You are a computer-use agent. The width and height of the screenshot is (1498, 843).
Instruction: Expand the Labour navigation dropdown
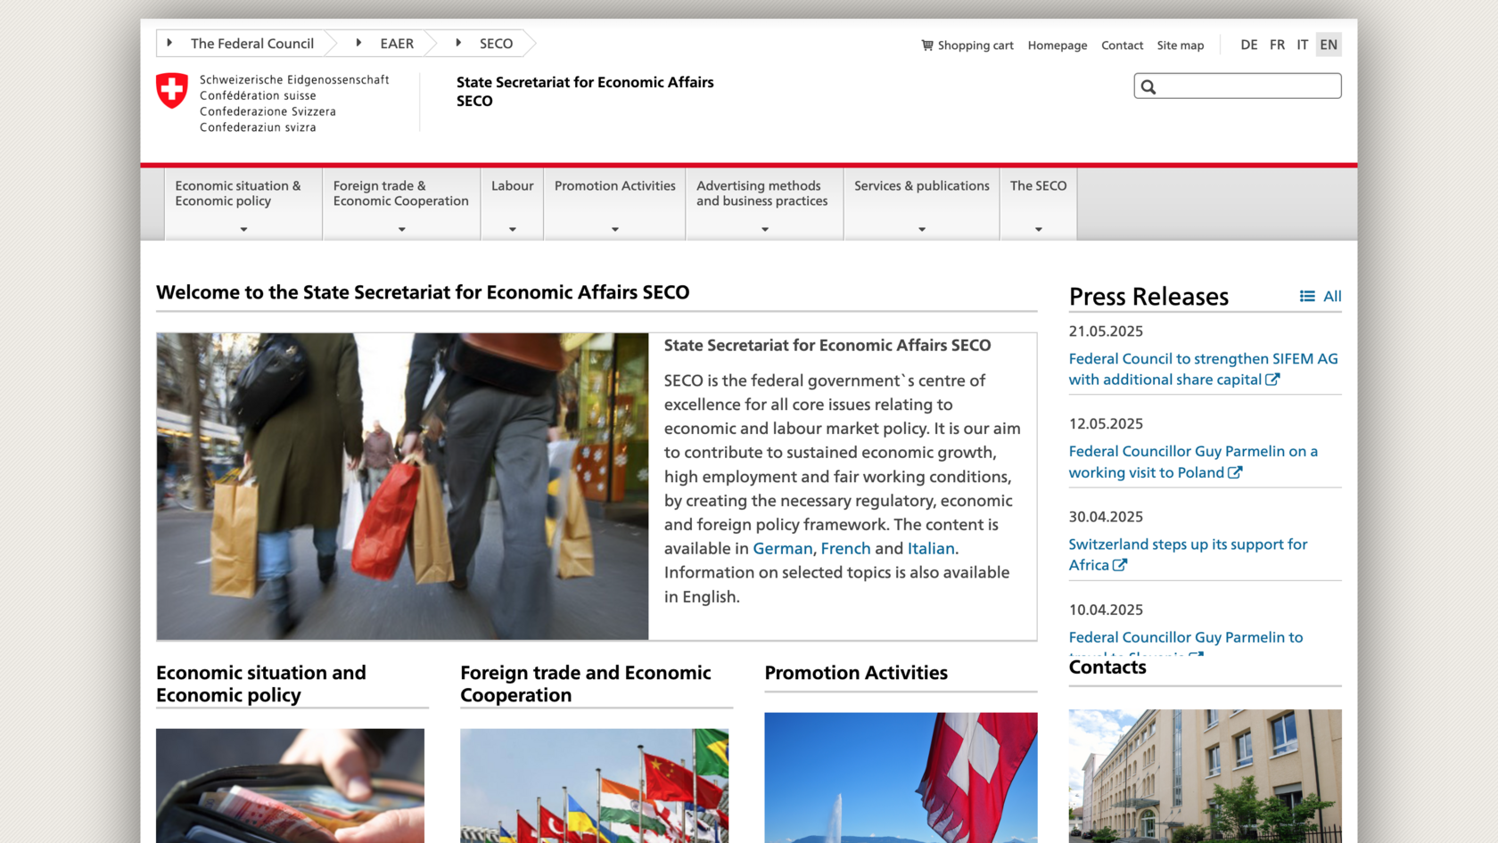click(512, 228)
